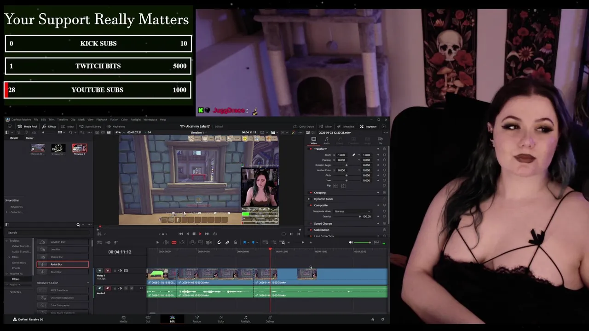589x331 pixels.
Task: Toggle the Speed Change enable dot
Action: 311,223
